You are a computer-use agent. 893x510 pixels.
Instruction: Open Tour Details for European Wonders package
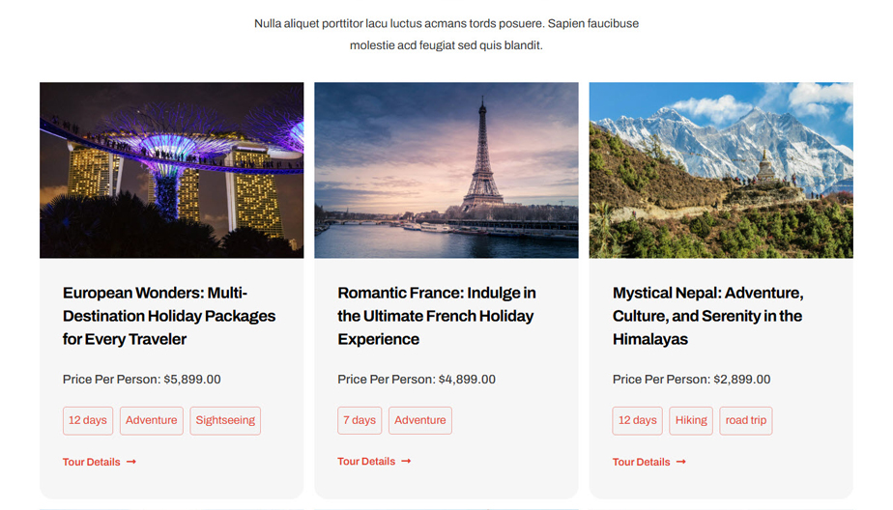92,462
